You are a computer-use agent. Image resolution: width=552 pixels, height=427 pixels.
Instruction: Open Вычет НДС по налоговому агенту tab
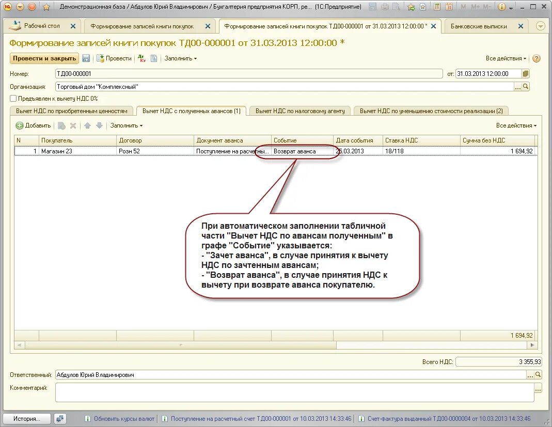(x=300, y=111)
